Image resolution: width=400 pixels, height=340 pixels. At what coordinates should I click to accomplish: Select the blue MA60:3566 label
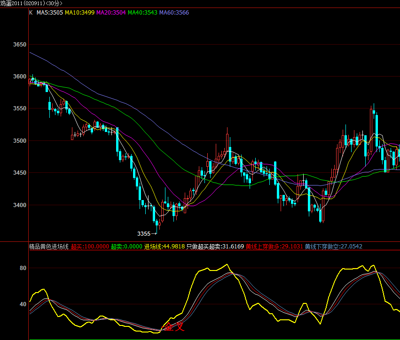(x=174, y=13)
